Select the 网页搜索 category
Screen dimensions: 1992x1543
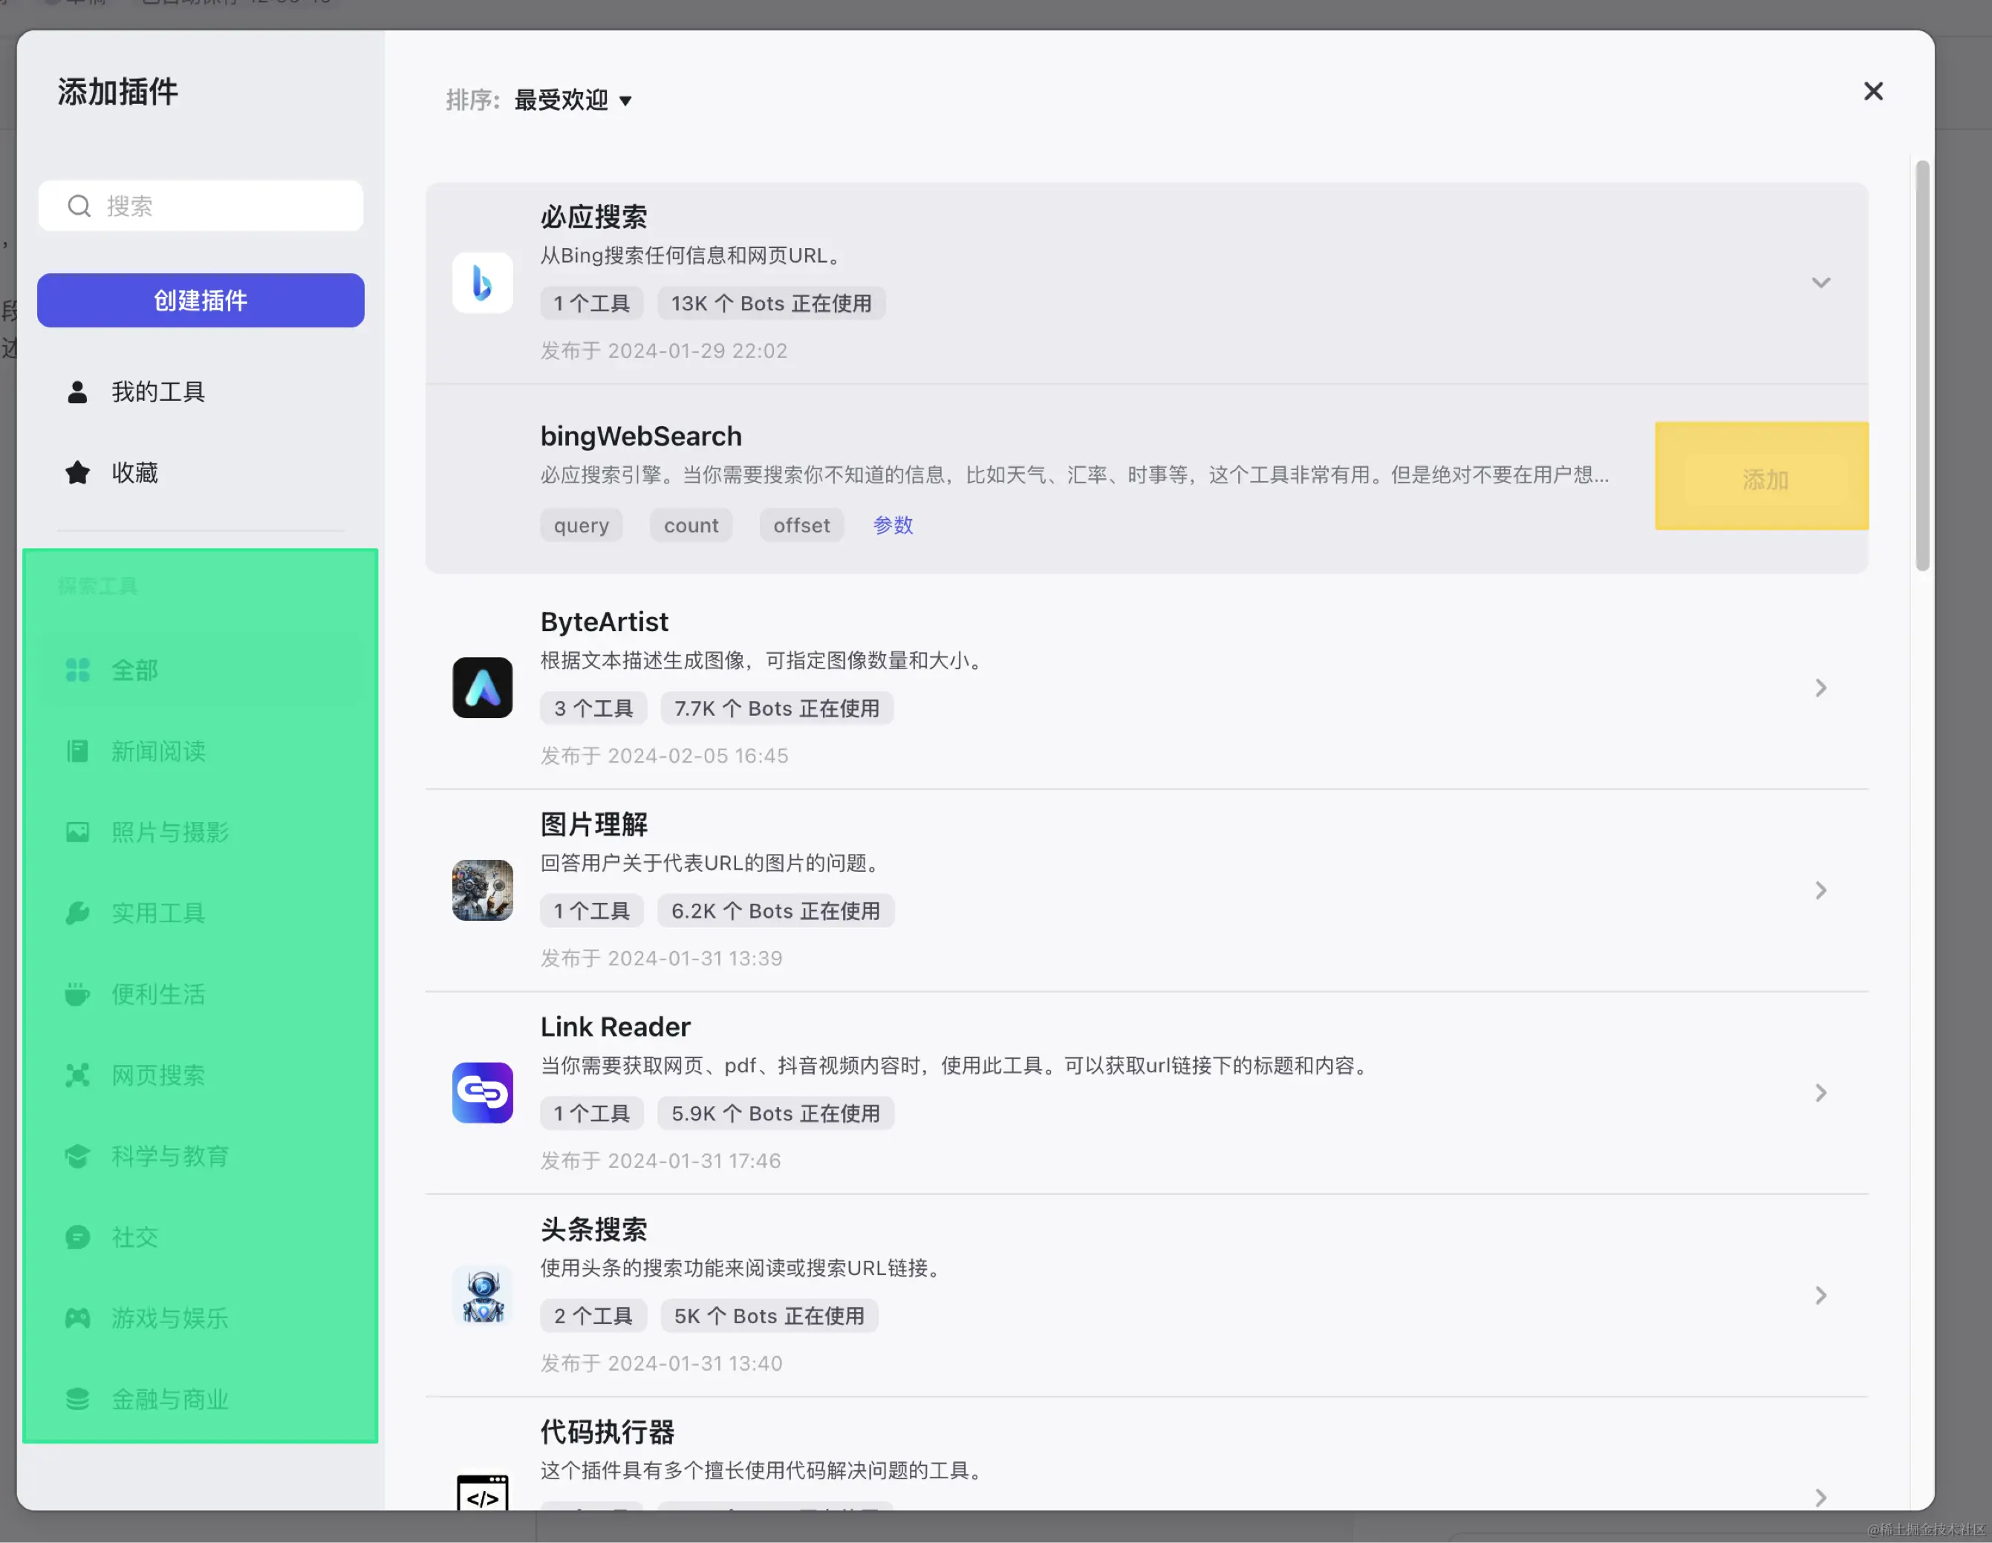click(157, 1075)
